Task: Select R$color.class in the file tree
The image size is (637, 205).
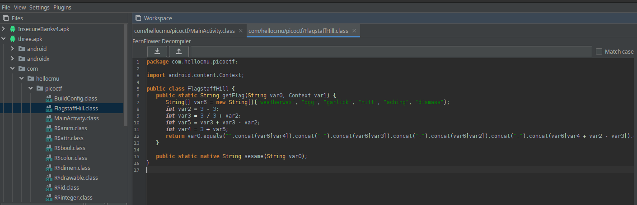Action: tap(70, 158)
